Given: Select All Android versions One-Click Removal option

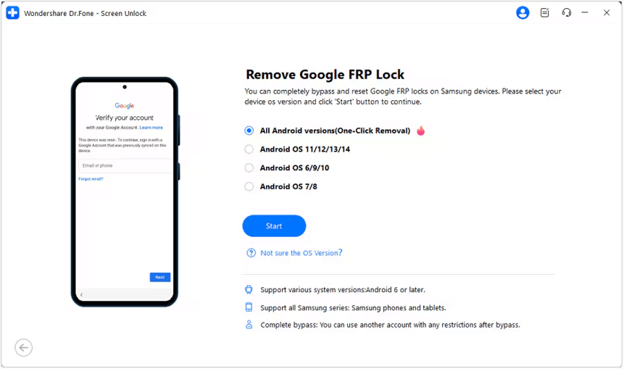Looking at the screenshot, I should [x=248, y=130].
